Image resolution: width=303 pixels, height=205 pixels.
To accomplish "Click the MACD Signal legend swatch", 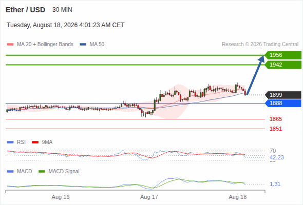I will click(x=42, y=172).
